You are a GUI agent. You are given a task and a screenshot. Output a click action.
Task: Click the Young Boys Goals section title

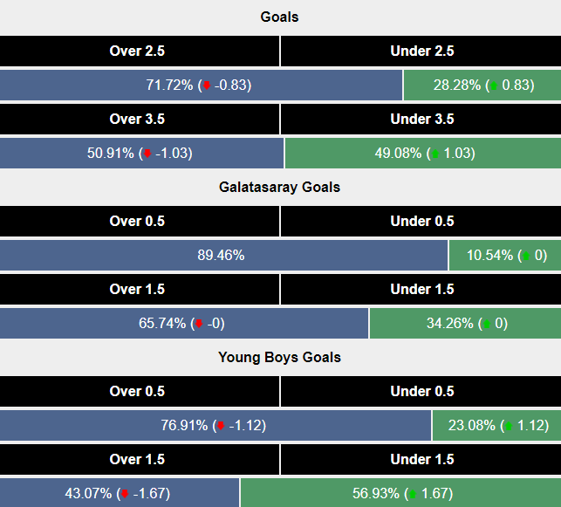click(280, 358)
